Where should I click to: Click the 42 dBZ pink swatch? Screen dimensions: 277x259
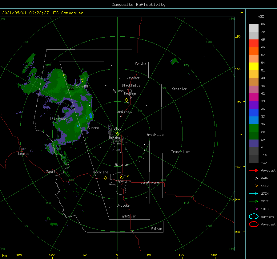click(254, 89)
